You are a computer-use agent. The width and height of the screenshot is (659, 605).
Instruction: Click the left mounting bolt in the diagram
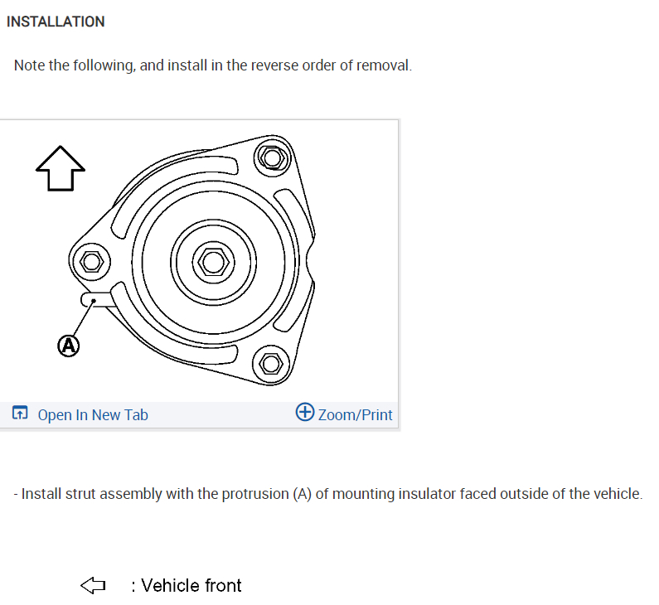pos(91,262)
